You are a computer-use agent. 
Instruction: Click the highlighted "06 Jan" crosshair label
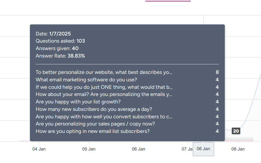(x=203, y=149)
